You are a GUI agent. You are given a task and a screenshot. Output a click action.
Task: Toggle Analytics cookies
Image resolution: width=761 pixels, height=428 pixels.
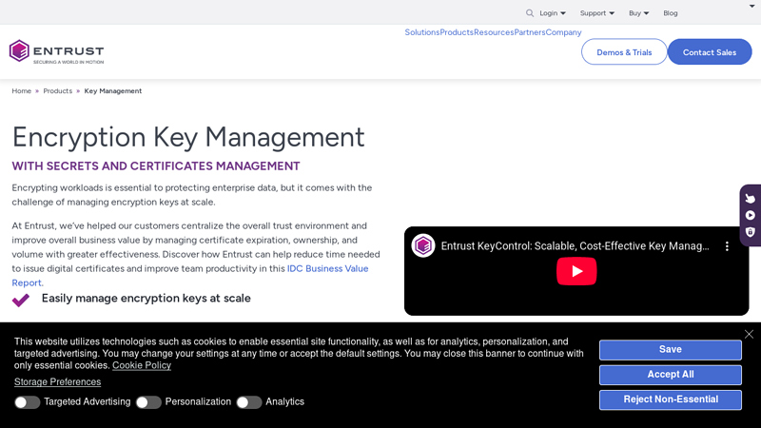tap(249, 402)
